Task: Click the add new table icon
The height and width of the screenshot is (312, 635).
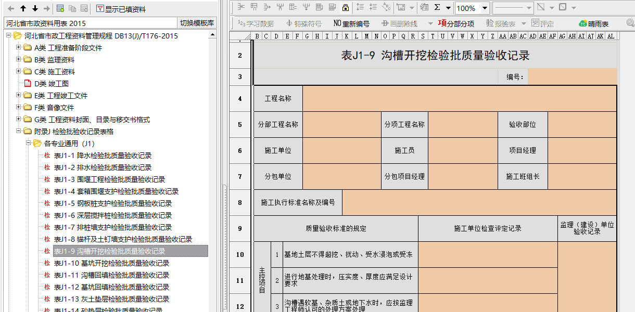Action: tap(60, 9)
